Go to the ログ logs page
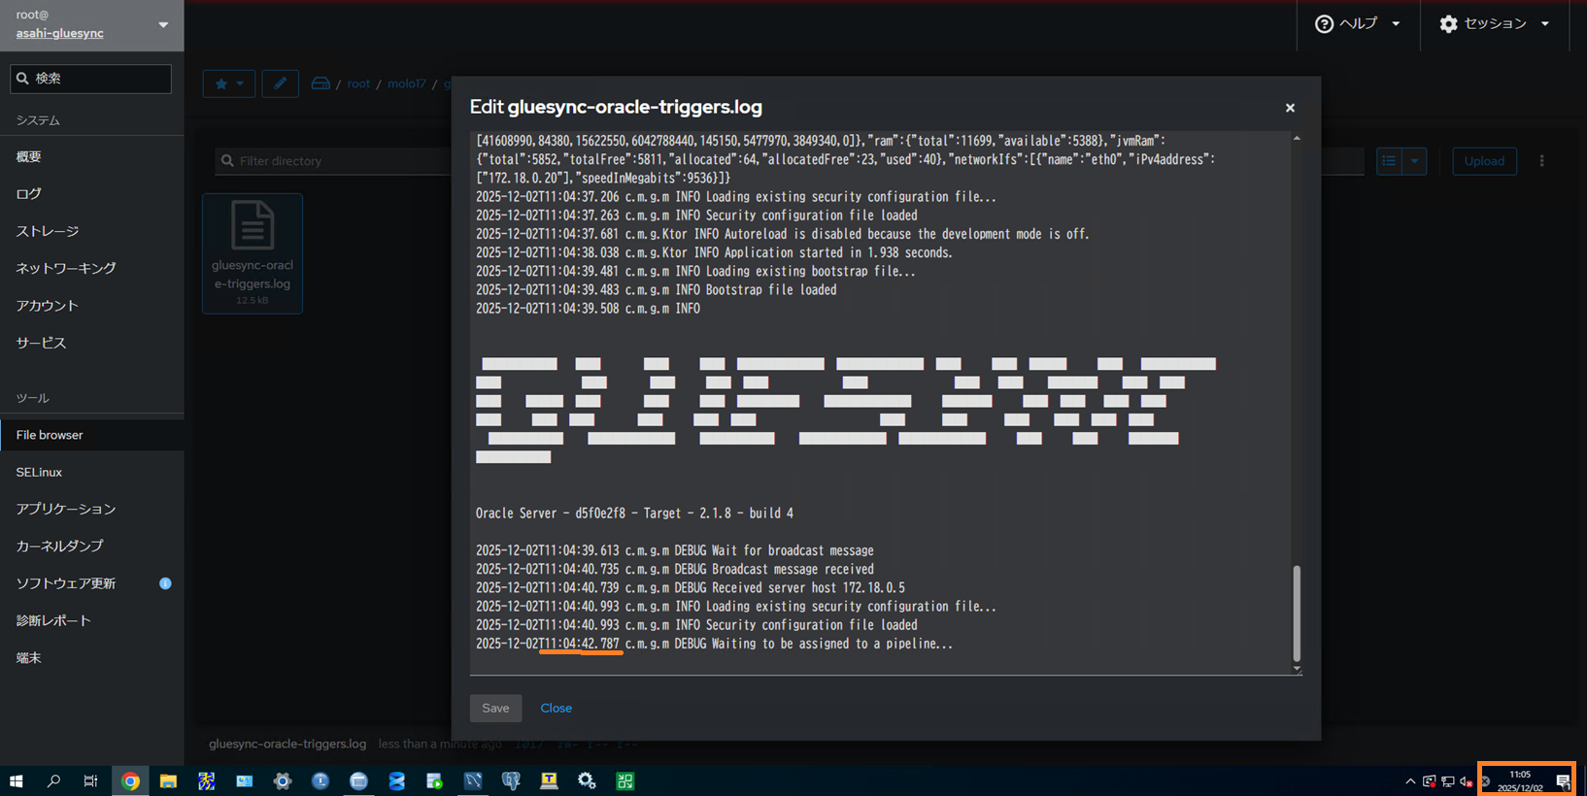This screenshot has width=1587, height=796. click(x=29, y=194)
